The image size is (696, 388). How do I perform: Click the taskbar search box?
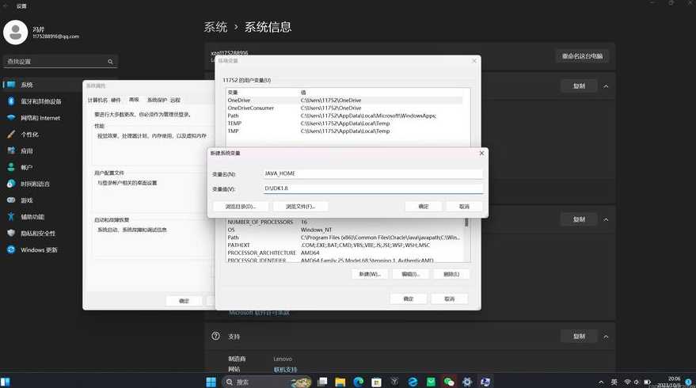(x=267, y=382)
